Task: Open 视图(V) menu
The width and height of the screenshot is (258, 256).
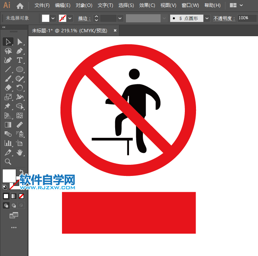Action: coord(168,5)
